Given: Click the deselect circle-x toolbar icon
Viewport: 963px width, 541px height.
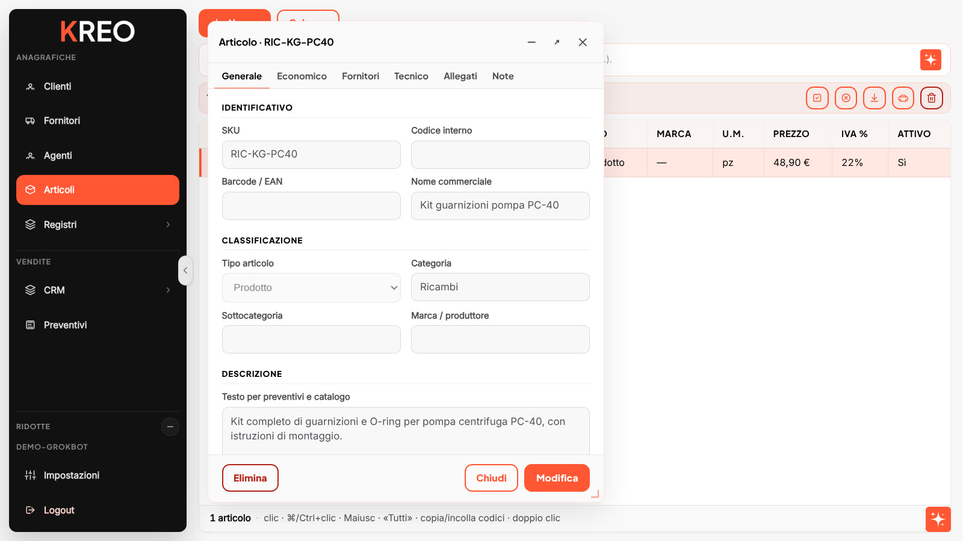Looking at the screenshot, I should (x=846, y=98).
